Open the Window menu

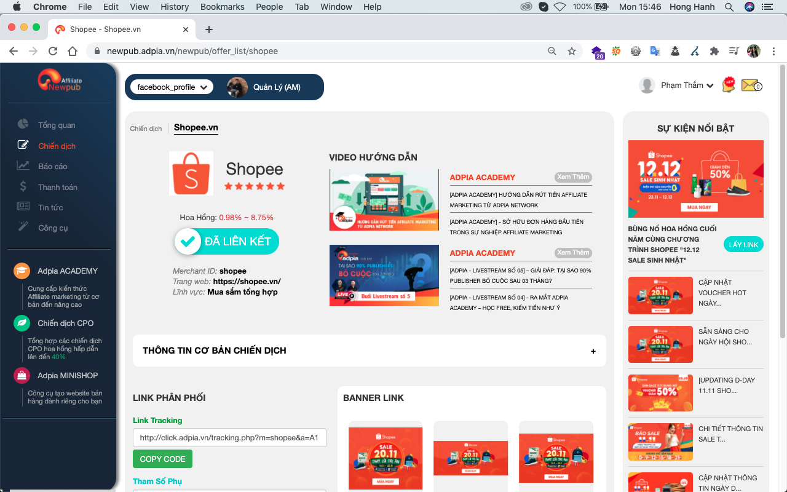click(x=336, y=7)
